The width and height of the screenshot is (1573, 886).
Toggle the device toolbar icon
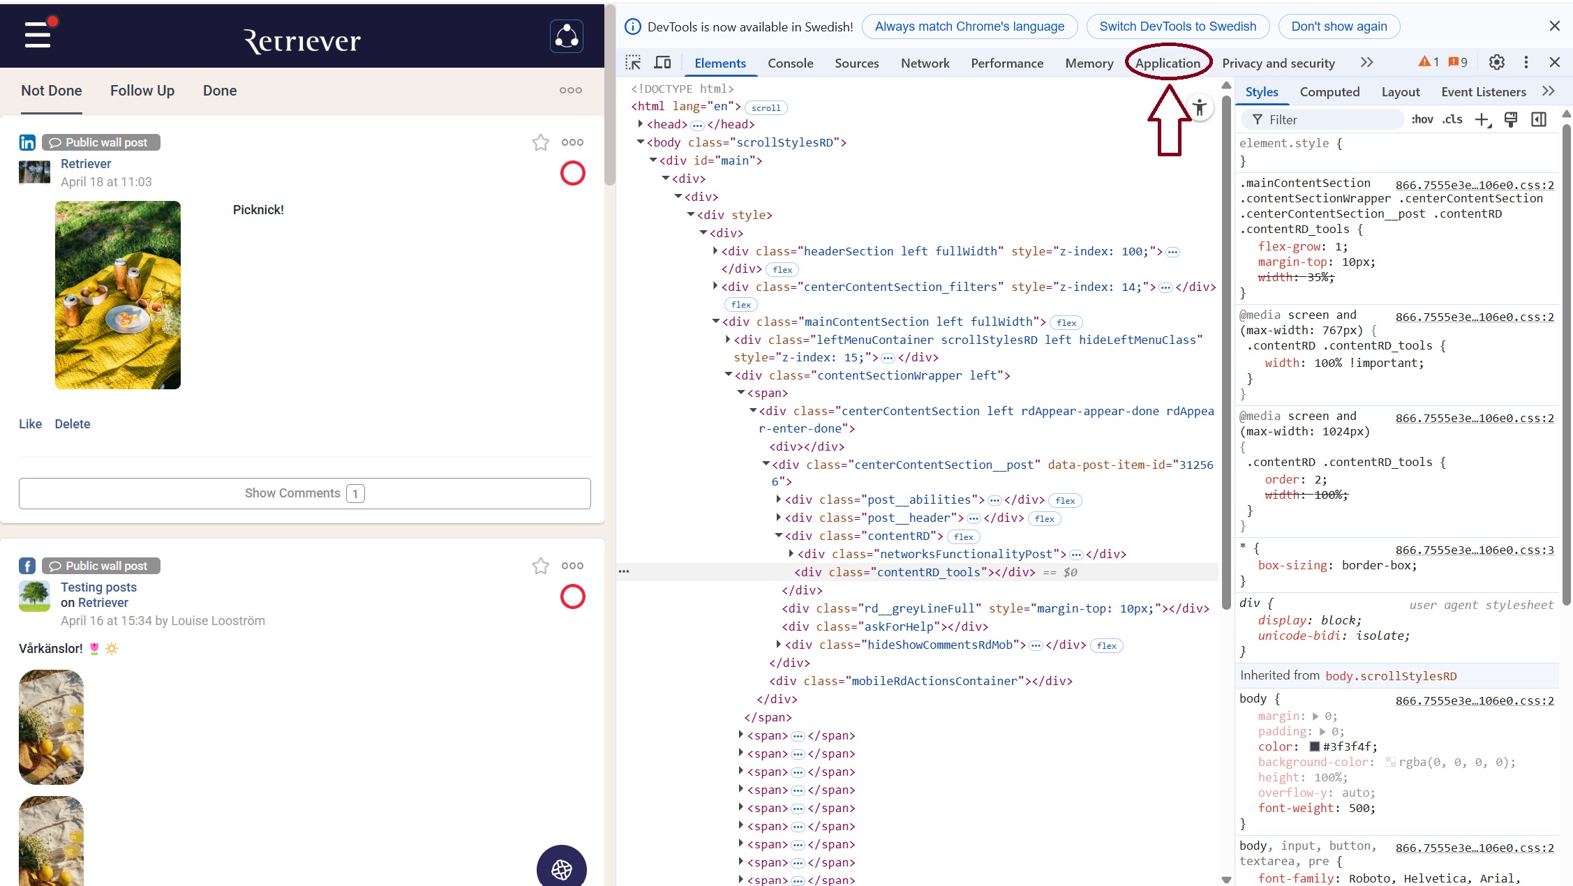tap(662, 63)
